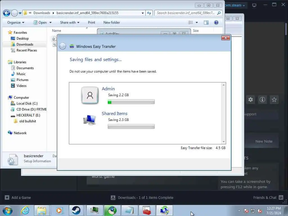Viewport: 288px width, 216px height.
Task: Click the Steam game info icon
Action: [x=262, y=100]
